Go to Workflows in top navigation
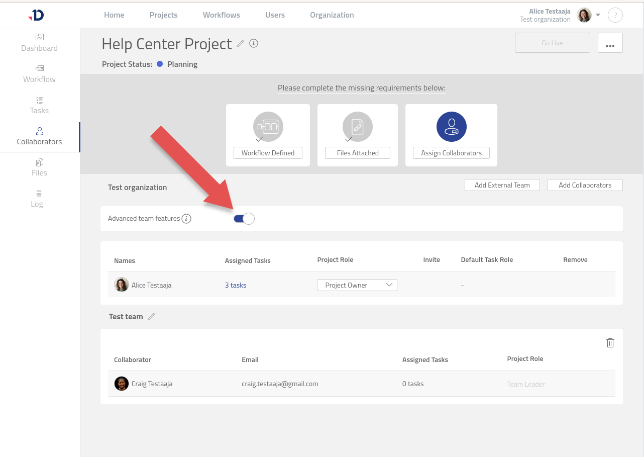The width and height of the screenshot is (644, 457). (221, 15)
